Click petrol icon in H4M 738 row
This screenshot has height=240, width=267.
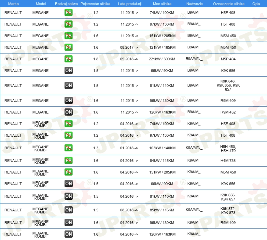point(68,161)
